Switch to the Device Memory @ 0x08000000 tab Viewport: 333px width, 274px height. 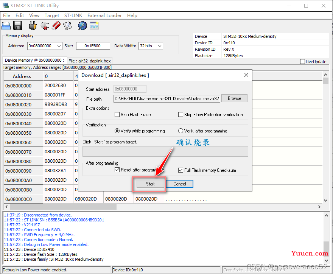(x=34, y=60)
